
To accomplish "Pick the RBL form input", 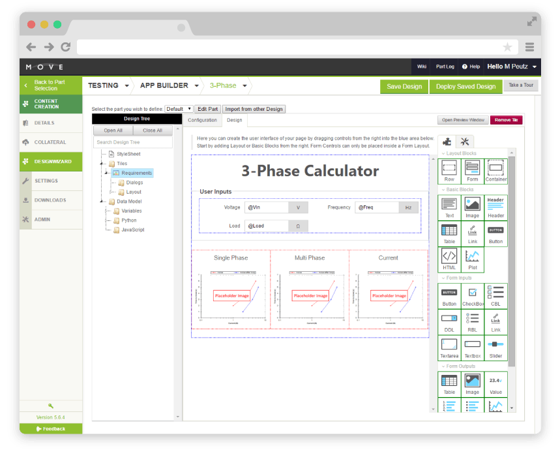I will (473, 322).
